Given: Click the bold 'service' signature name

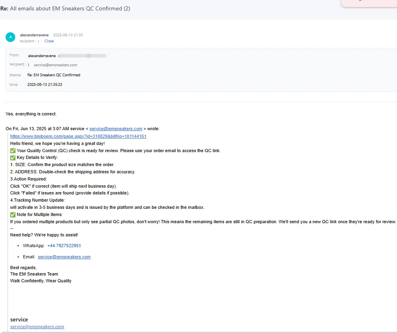Looking at the screenshot, I should pos(19,319).
